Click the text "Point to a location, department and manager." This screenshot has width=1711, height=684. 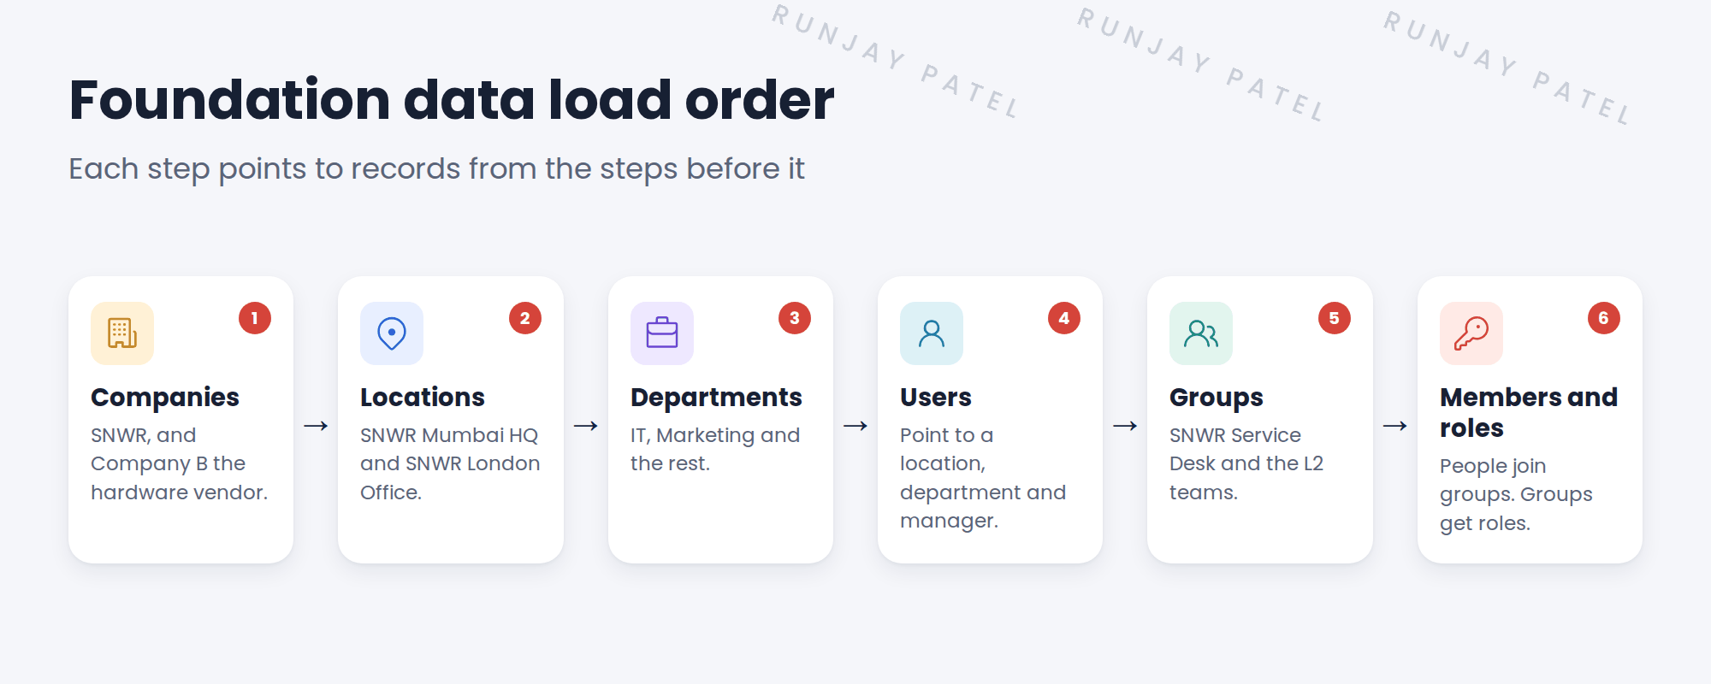(x=983, y=478)
